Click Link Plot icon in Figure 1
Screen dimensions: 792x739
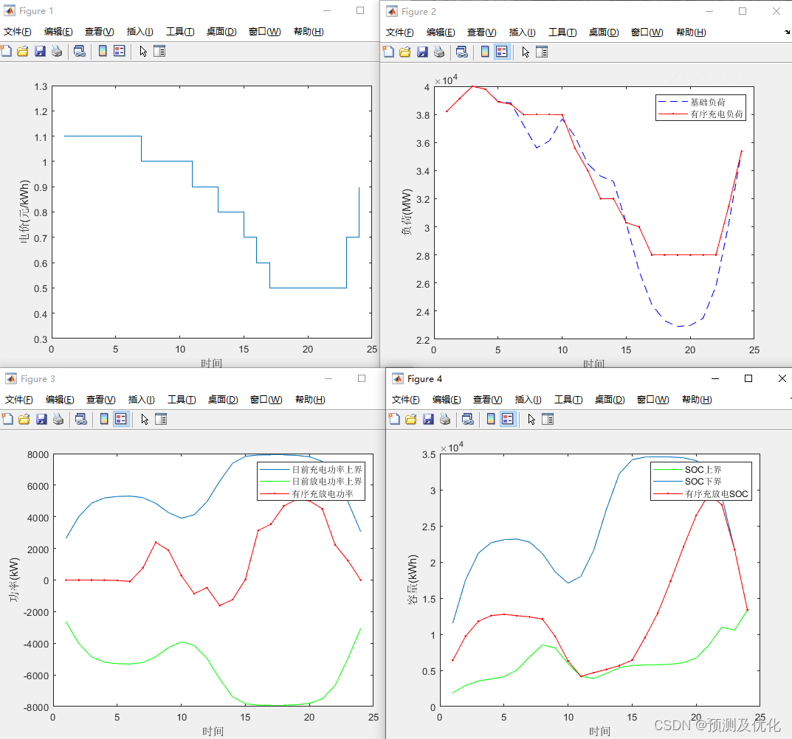pos(79,51)
